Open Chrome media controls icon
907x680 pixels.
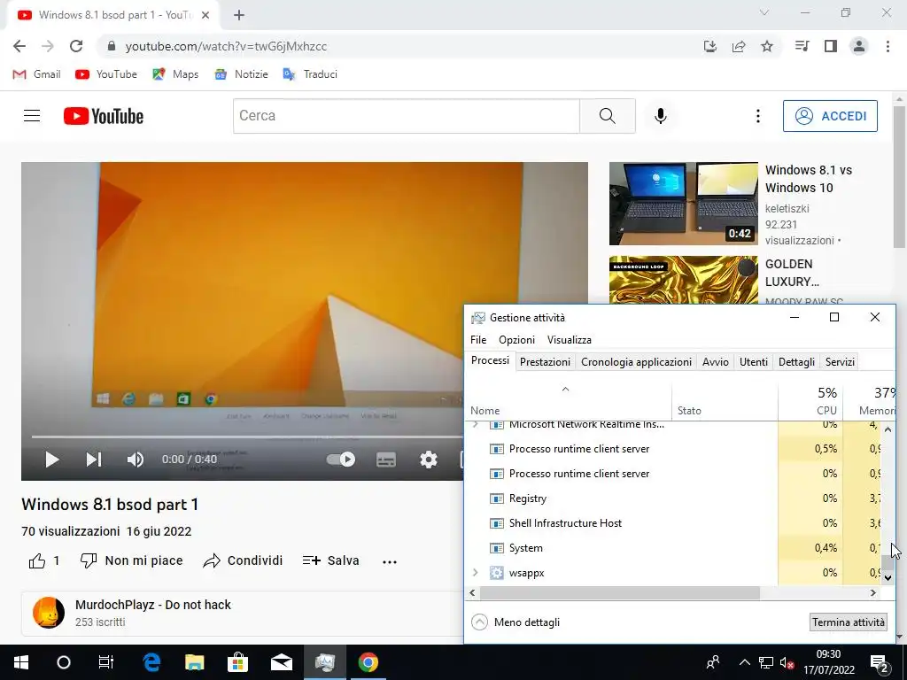(x=802, y=46)
